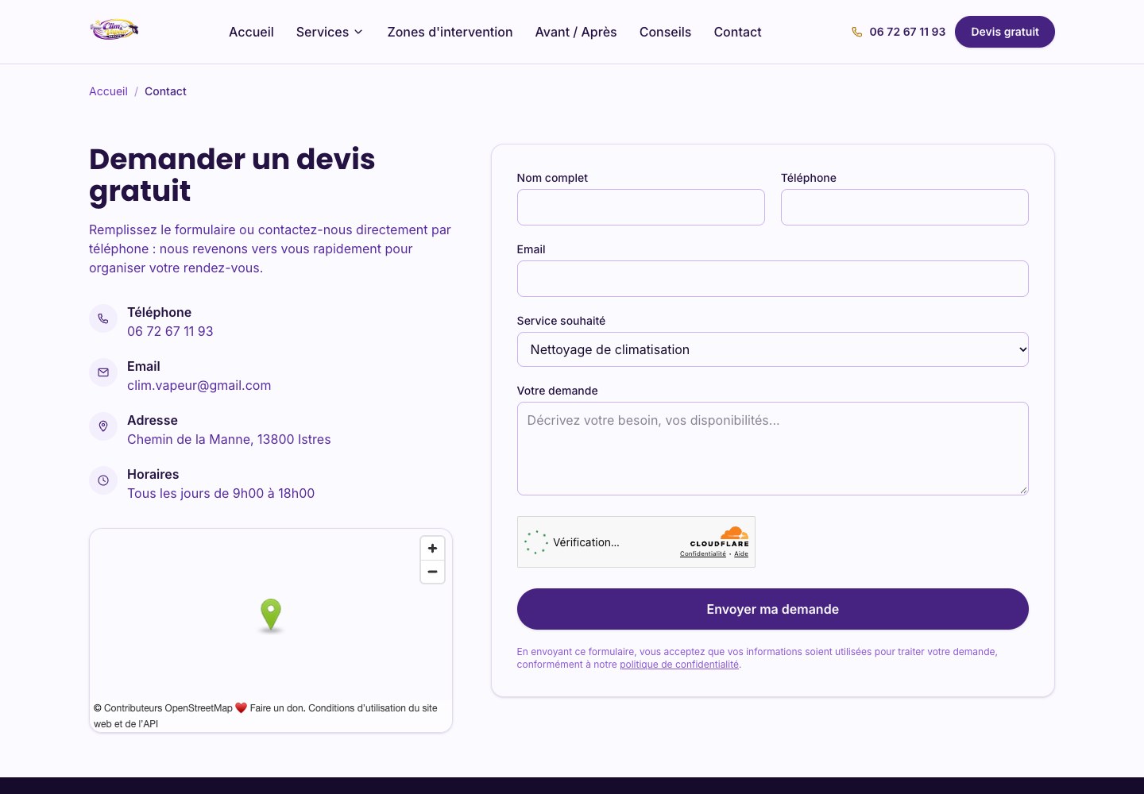The width and height of the screenshot is (1144, 794).
Task: Click the 'Demander un devis gratuit' heading
Action: tap(232, 175)
